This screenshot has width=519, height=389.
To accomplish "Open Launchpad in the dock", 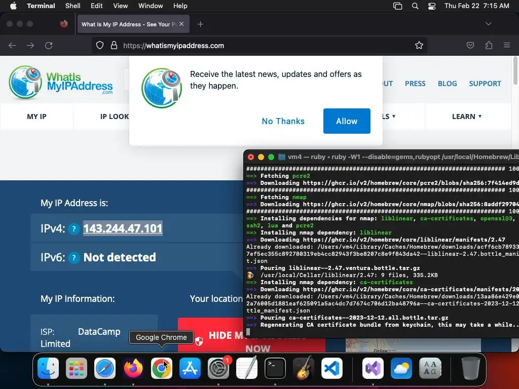I will [x=77, y=368].
